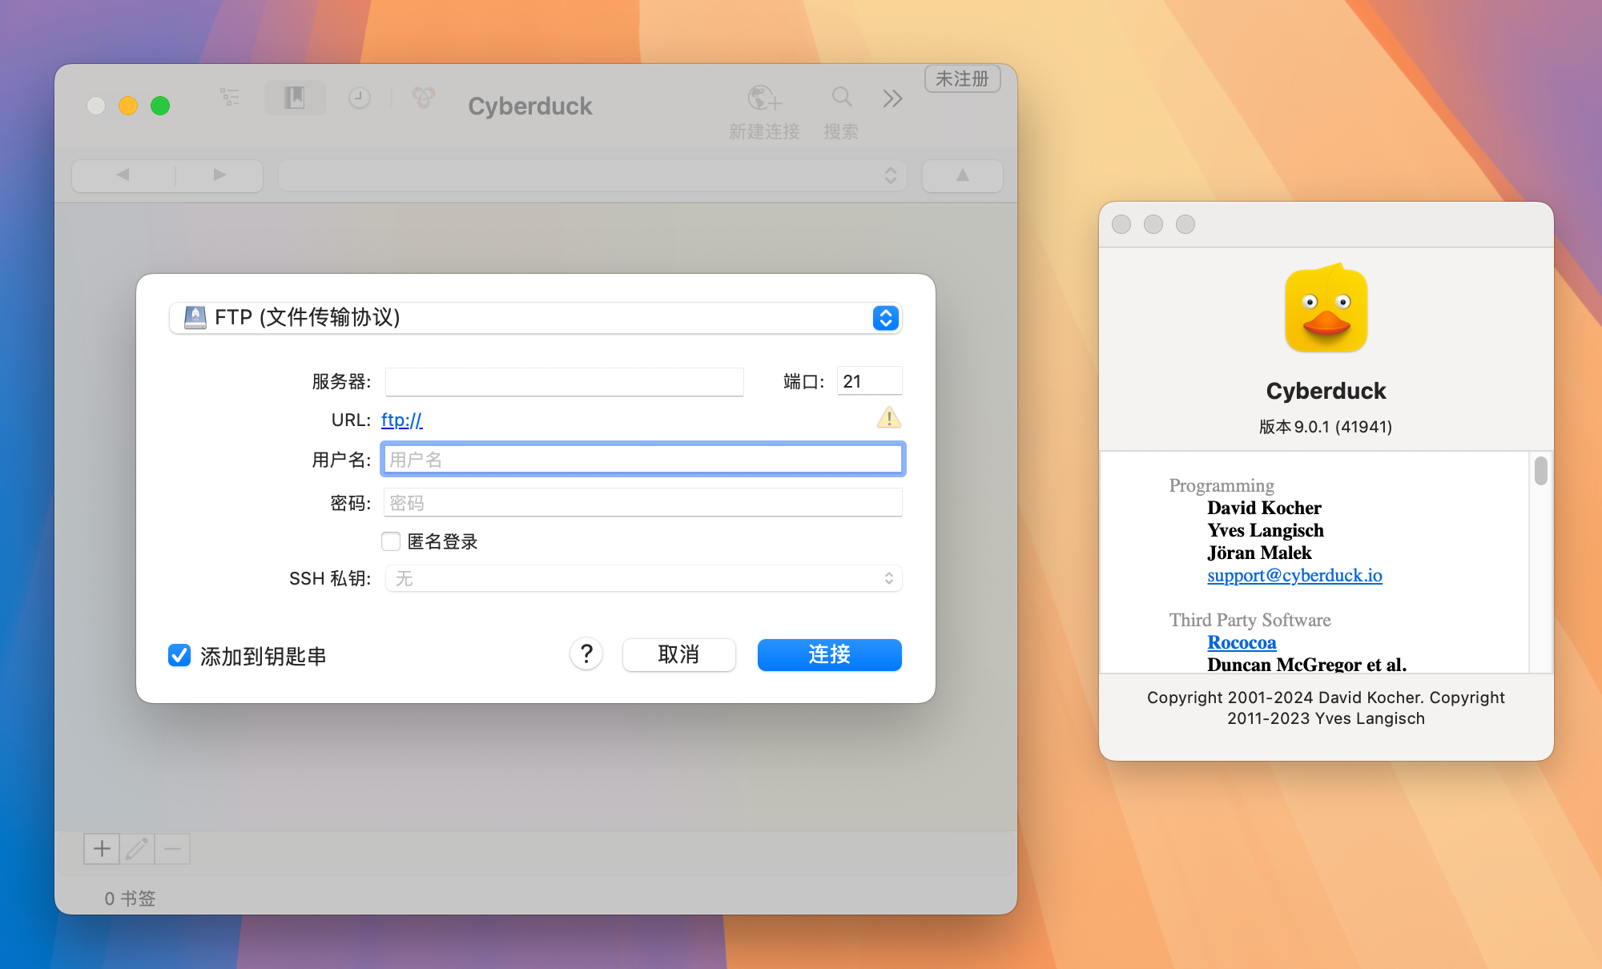Add a bookmark with the plus button
The width and height of the screenshot is (1602, 969).
coord(102,849)
